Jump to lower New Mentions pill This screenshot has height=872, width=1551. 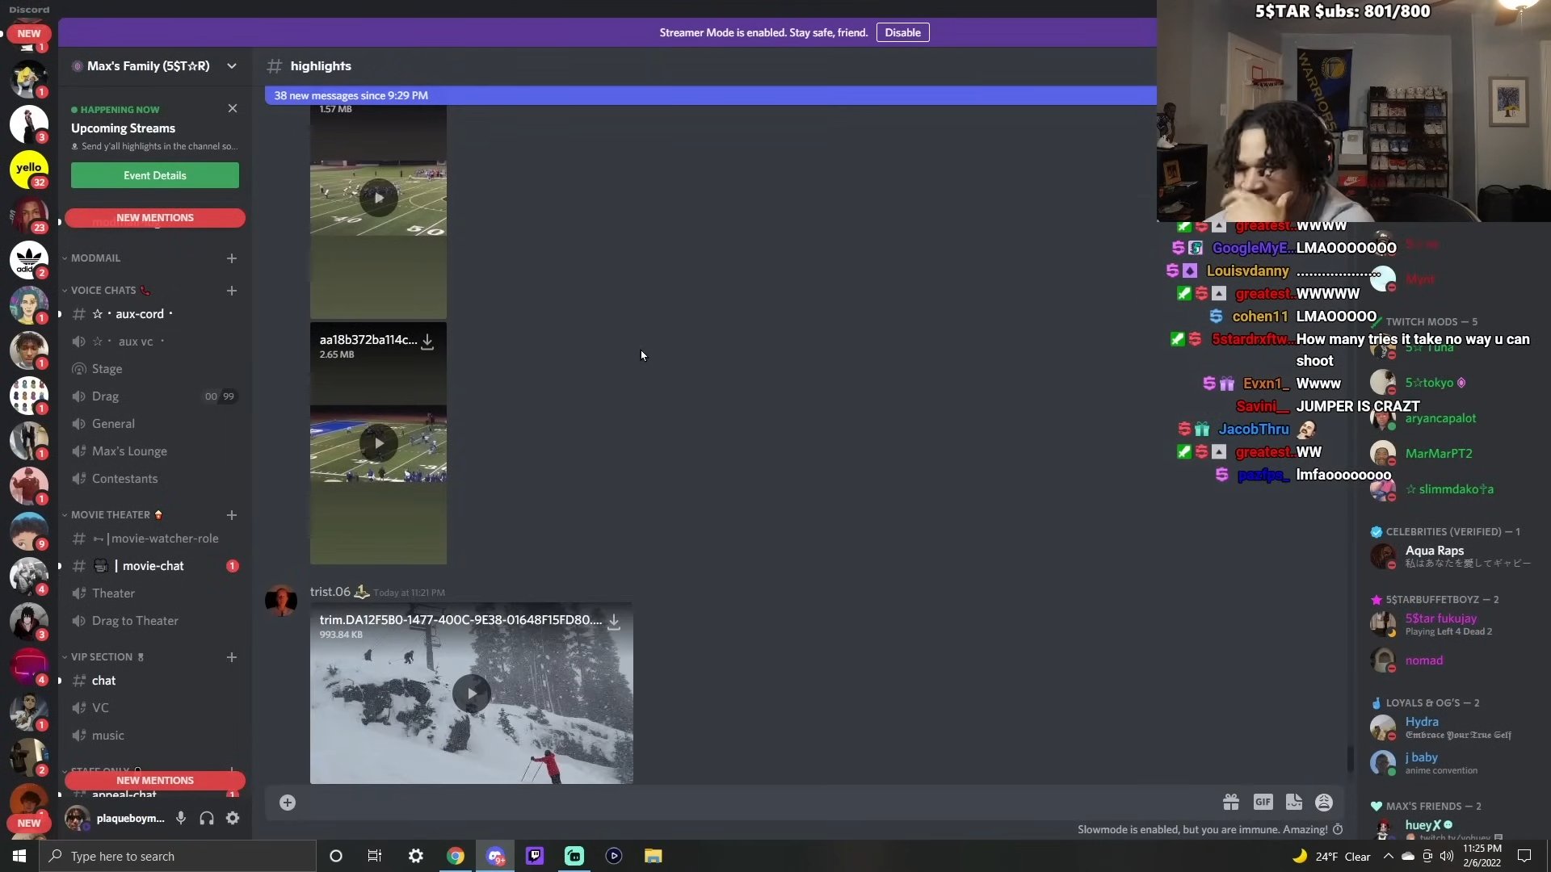point(155,781)
